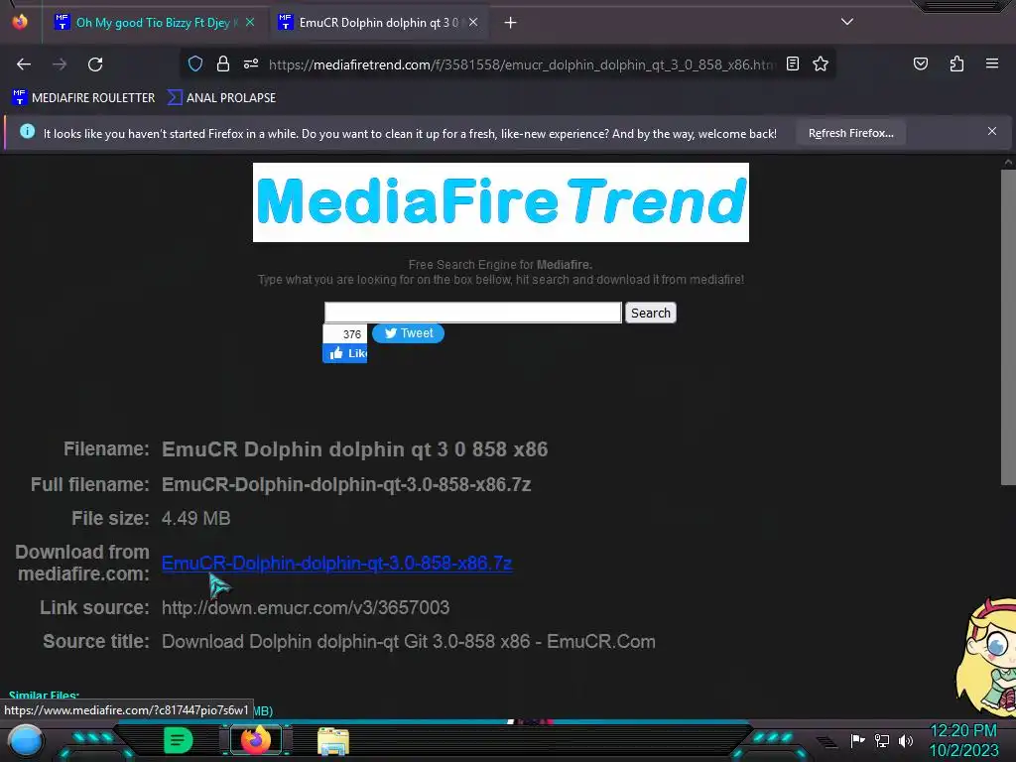Click file size value 4.49 MB
The width and height of the screenshot is (1016, 762).
tap(195, 518)
